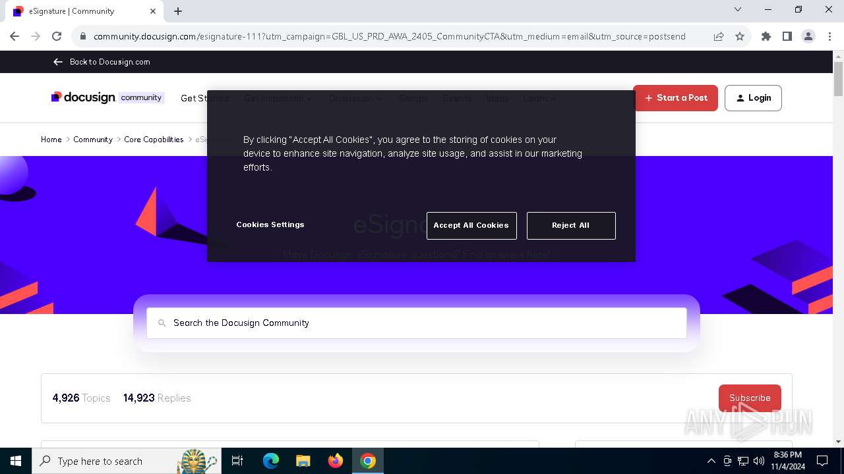Click the scrollbar down arrow
This screenshot has width=844, height=474.
(838, 442)
